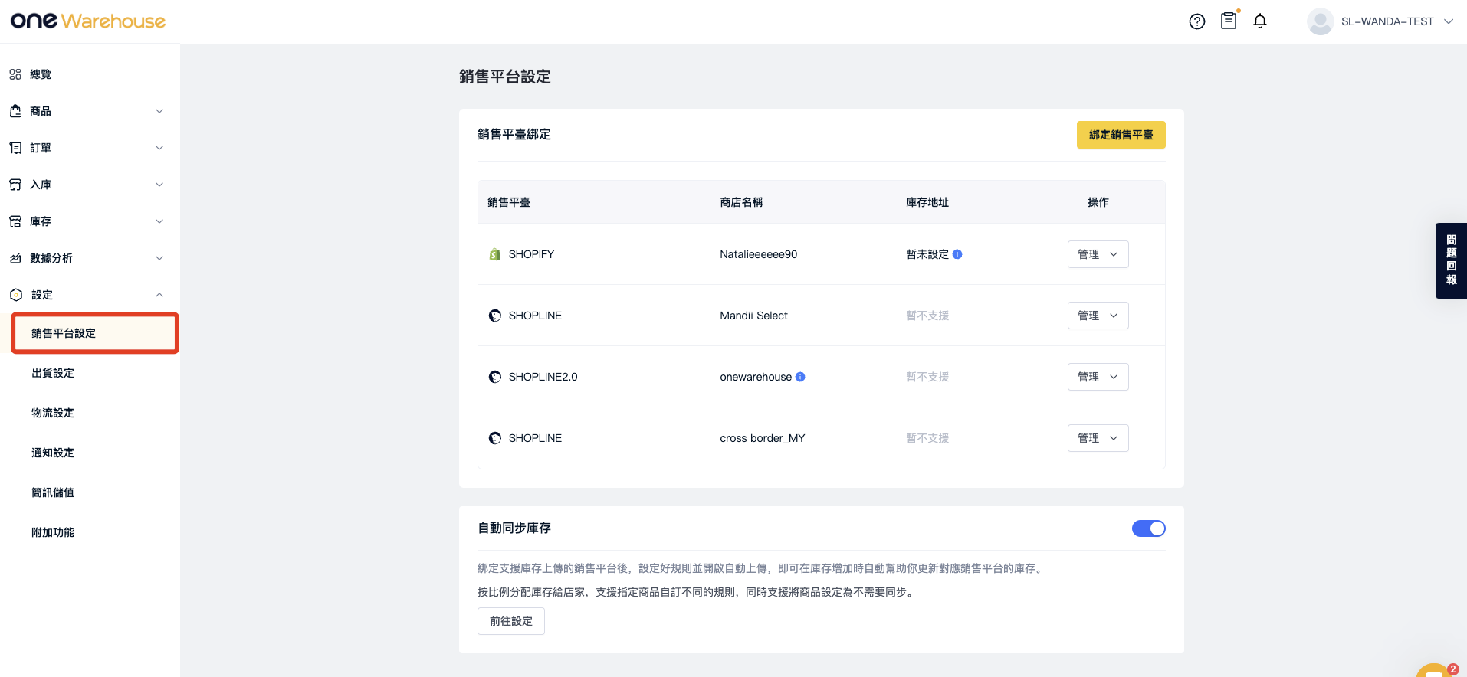Open the chat bubble with 2 badge

point(1433,670)
